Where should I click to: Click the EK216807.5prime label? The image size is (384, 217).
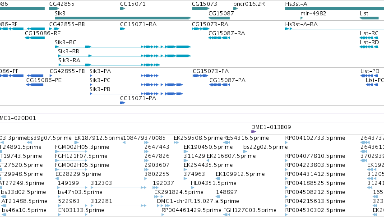[x=231, y=156]
